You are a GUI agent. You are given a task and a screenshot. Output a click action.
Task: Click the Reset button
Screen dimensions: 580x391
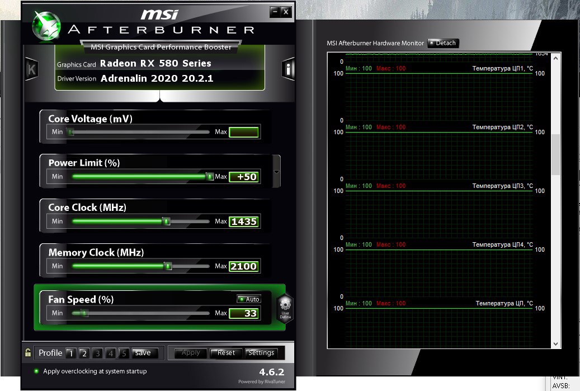click(x=226, y=353)
